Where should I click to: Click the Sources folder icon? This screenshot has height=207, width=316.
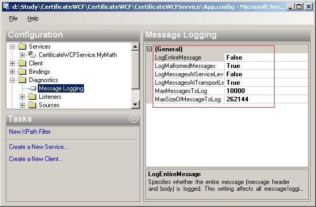tap(32, 105)
